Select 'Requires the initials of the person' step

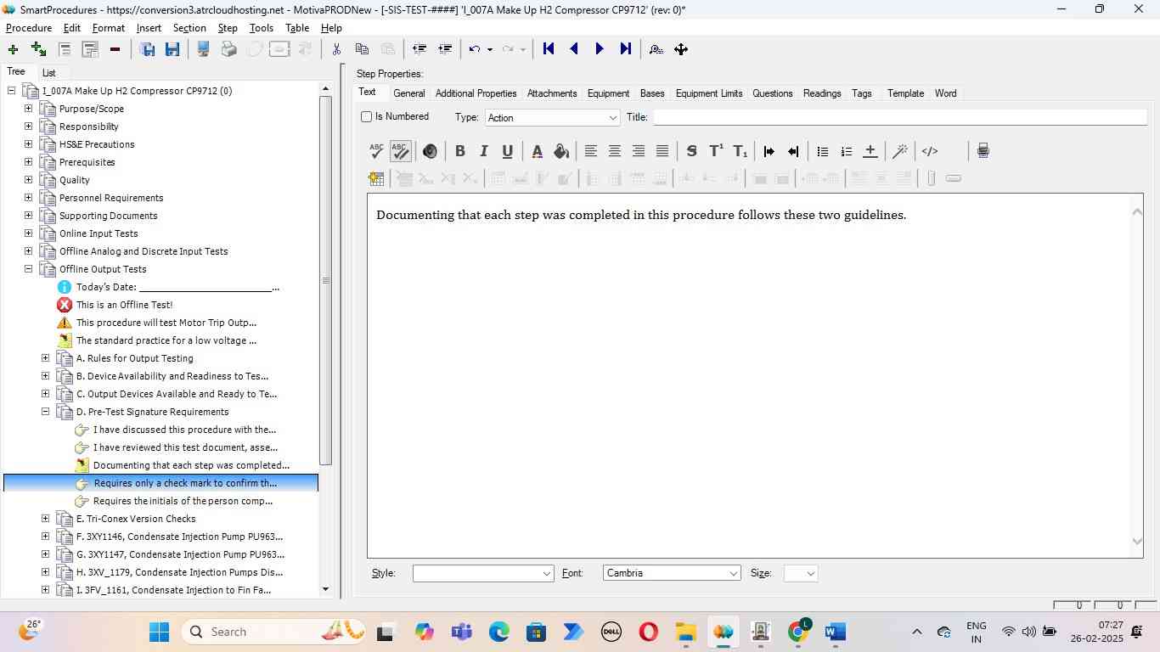(x=183, y=501)
